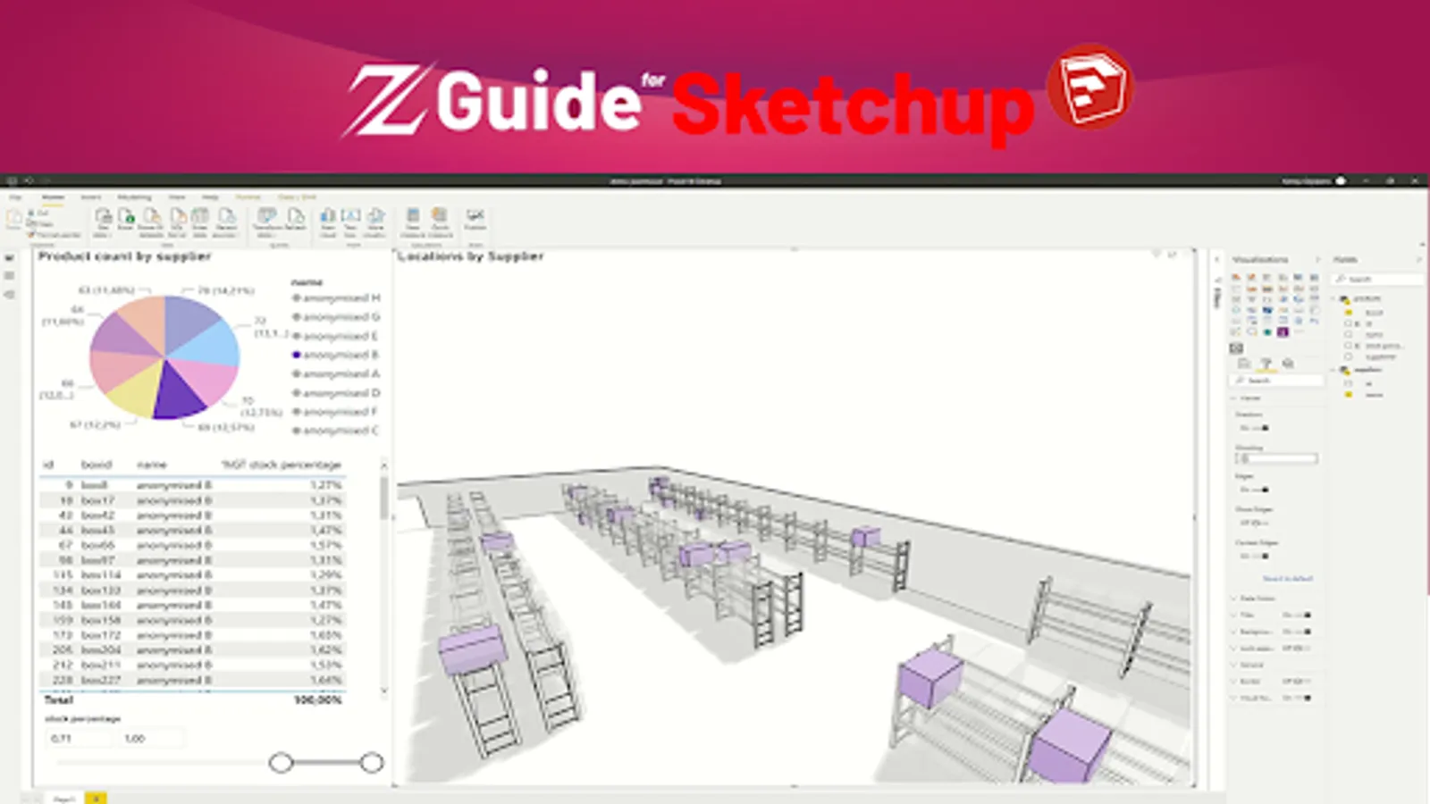1430x804 pixels.
Task: Select the first visual type in gallery
Action: 1236,278
